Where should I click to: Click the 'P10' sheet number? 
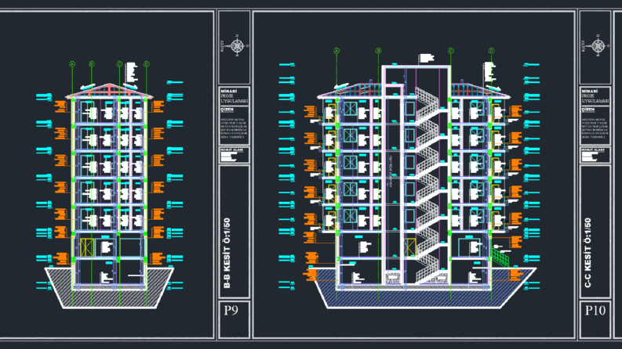tap(595, 310)
